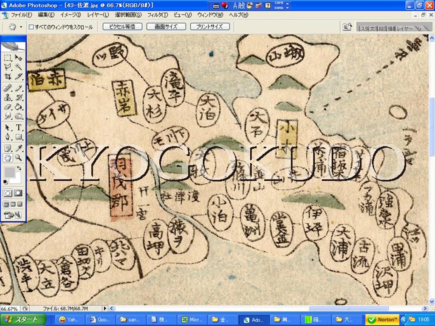Open the File Browser icon
Screen dimensions: 435x326
pyautogui.click(x=347, y=27)
